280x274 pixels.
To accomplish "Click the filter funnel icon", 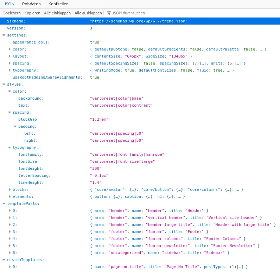I will (109, 13).
